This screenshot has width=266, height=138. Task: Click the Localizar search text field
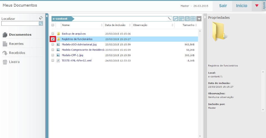pos(20,24)
